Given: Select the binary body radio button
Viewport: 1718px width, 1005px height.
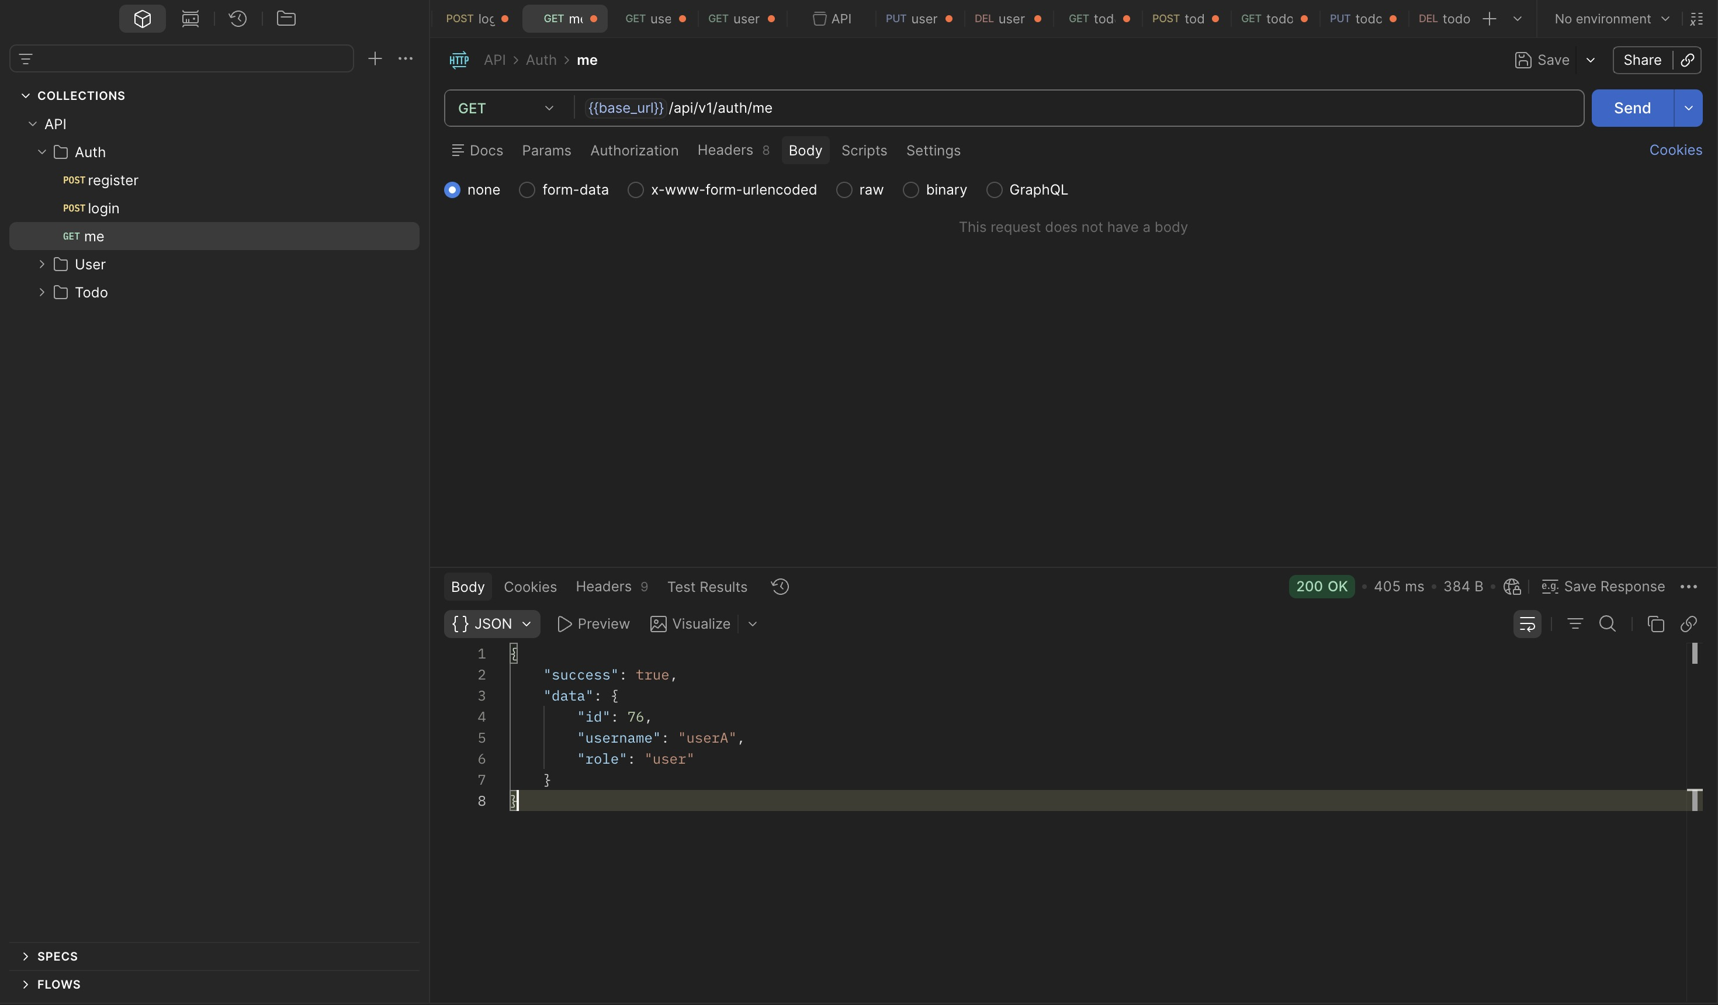Looking at the screenshot, I should click(910, 189).
